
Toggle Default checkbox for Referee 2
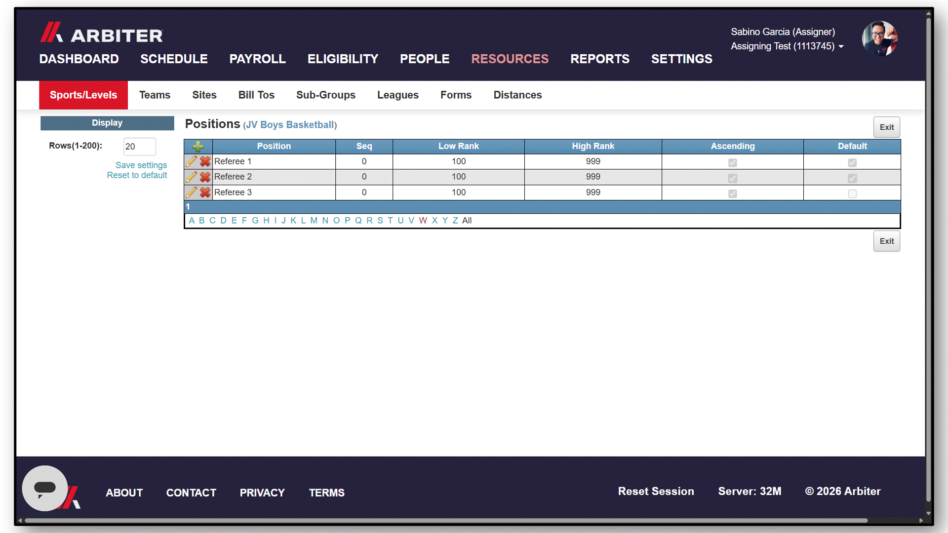(852, 178)
